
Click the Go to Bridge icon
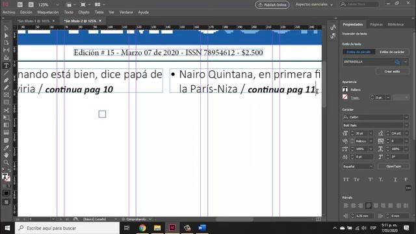(x=20, y=5)
